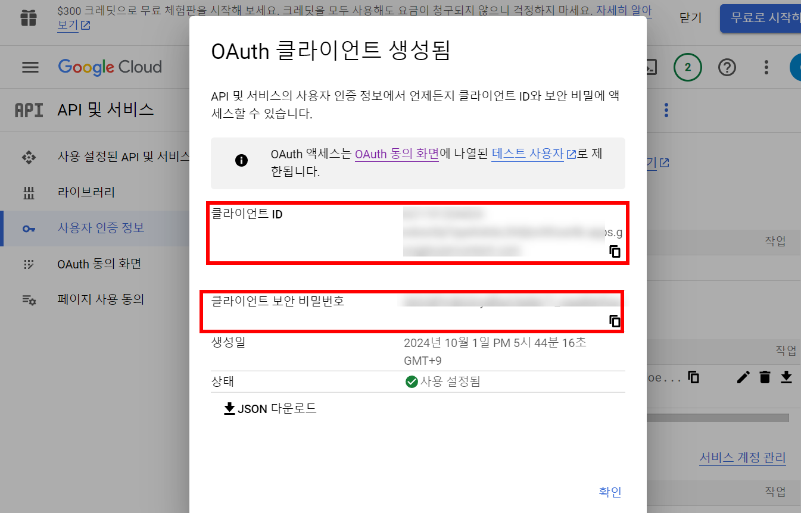Copy the client ID value
The height and width of the screenshot is (513, 801).
tap(615, 251)
